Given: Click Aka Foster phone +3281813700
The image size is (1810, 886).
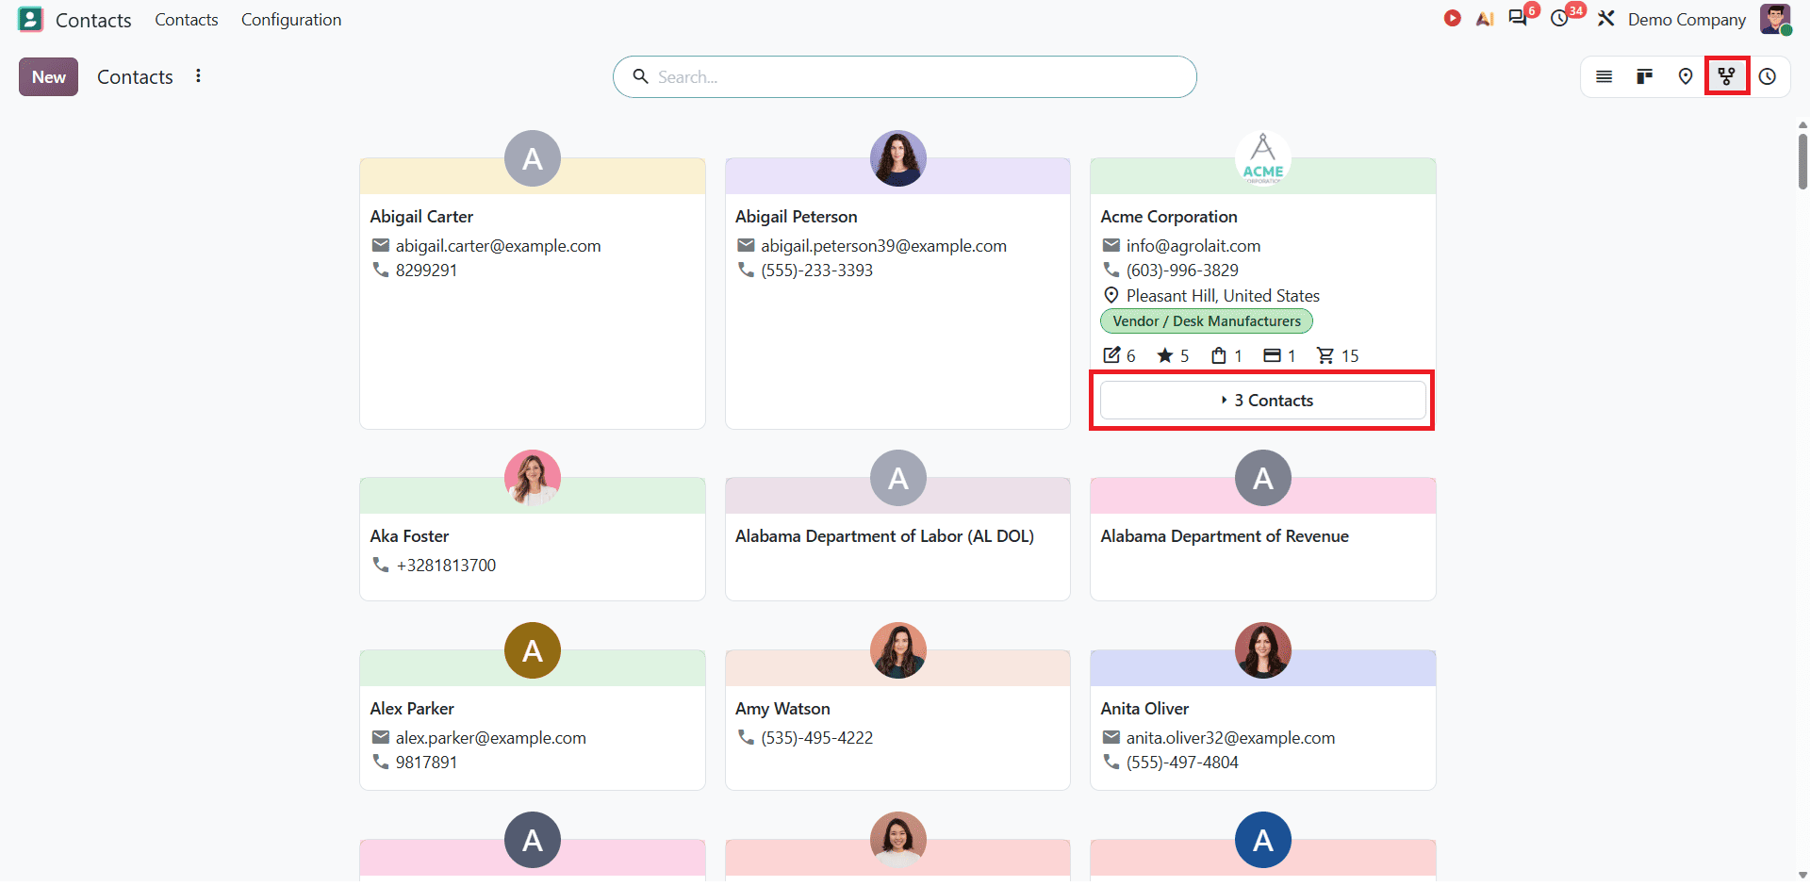Looking at the screenshot, I should [x=446, y=566].
